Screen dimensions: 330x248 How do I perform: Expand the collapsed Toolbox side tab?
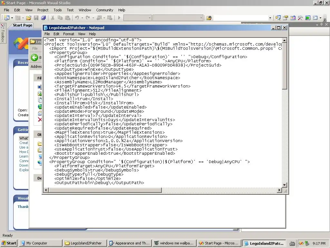(3, 33)
